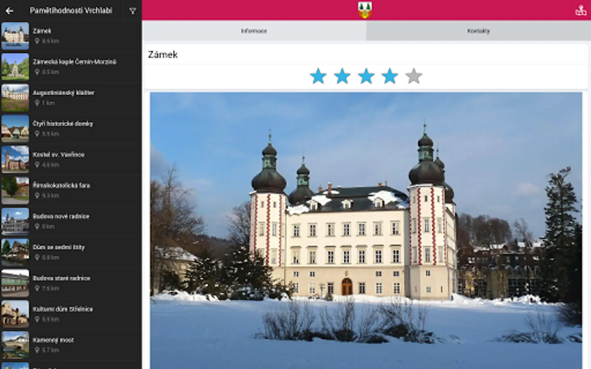
Task: Click the 1 km distance under Augustiniánský klášter
Action: (48, 103)
